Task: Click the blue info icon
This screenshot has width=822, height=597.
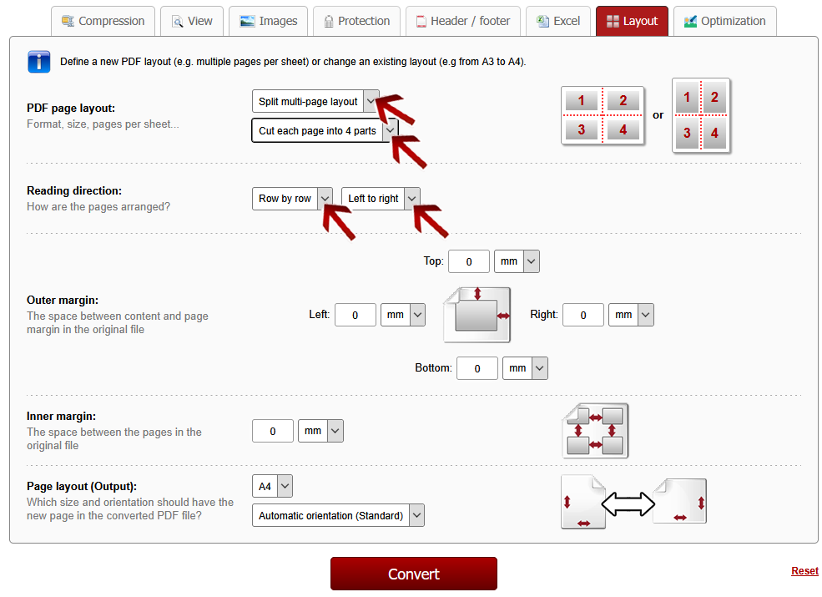Action: [39, 62]
